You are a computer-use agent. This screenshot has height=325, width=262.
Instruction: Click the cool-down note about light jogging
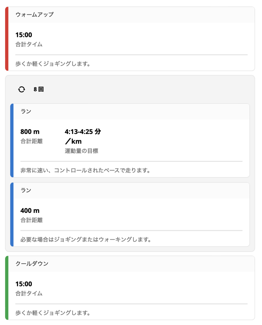point(53,313)
